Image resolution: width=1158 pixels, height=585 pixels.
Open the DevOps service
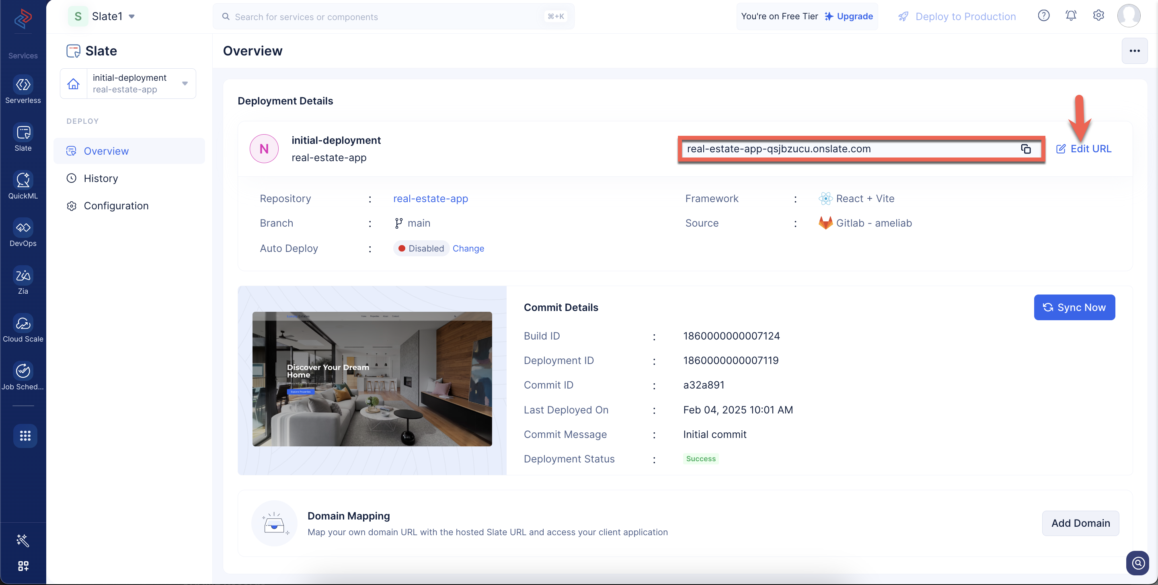(23, 233)
